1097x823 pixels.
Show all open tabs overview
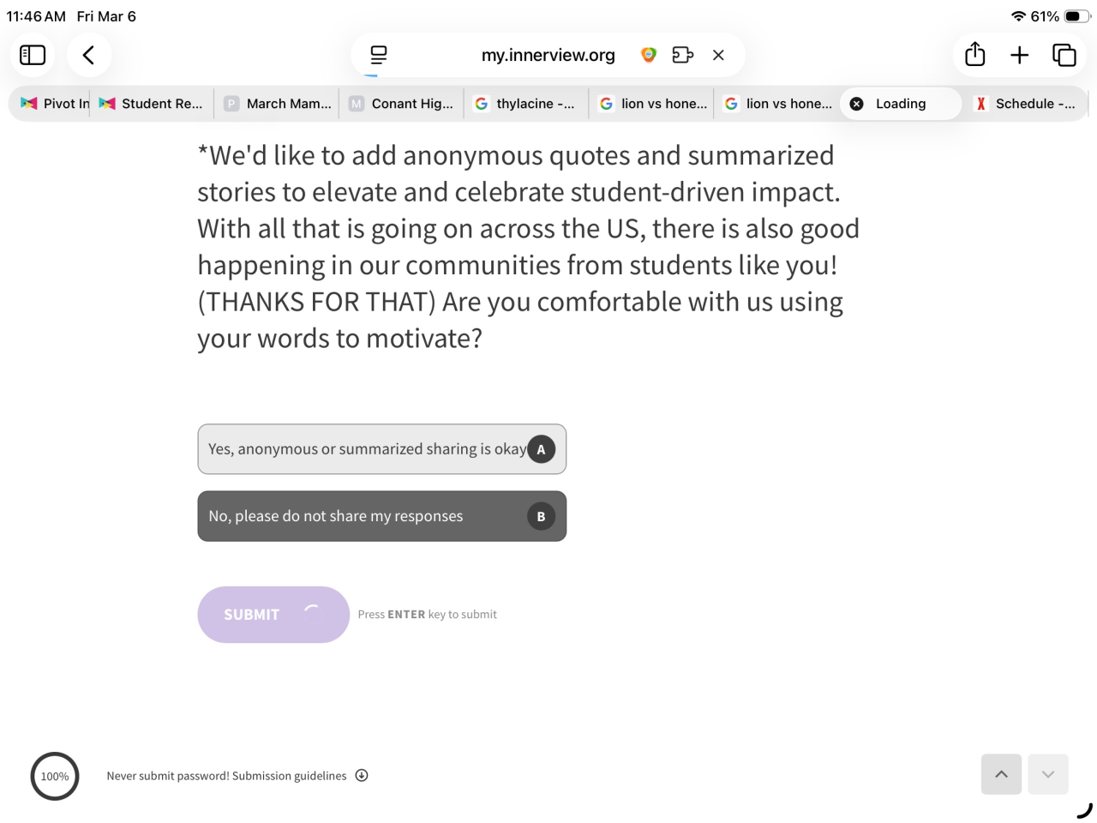(1064, 55)
